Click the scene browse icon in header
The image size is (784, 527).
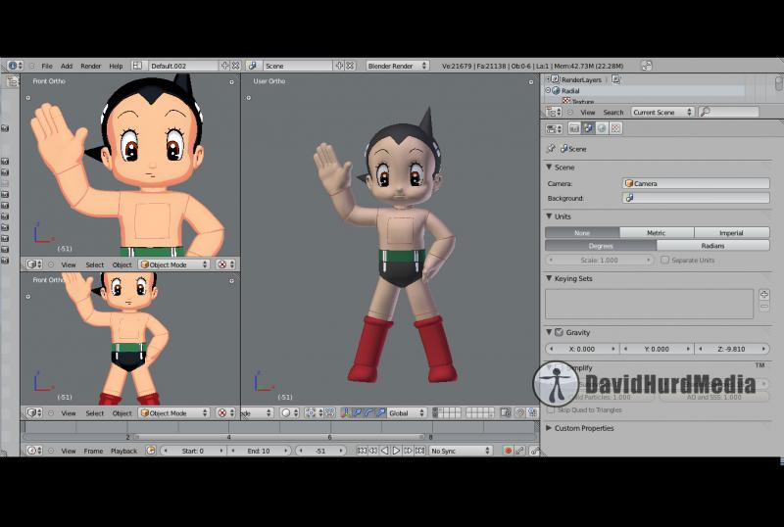[x=253, y=66]
